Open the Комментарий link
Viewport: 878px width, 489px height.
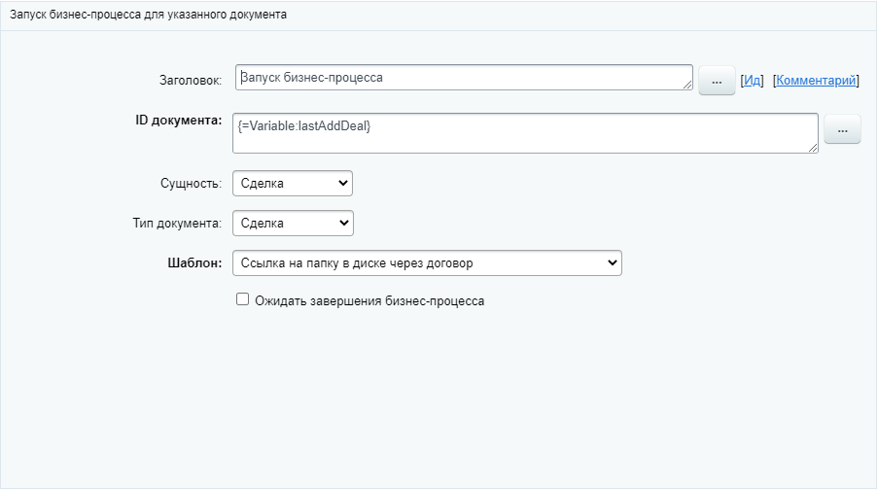click(816, 81)
